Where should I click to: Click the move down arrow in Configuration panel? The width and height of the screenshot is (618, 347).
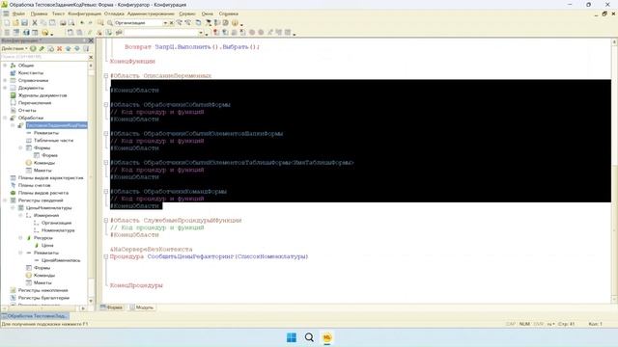(77, 48)
